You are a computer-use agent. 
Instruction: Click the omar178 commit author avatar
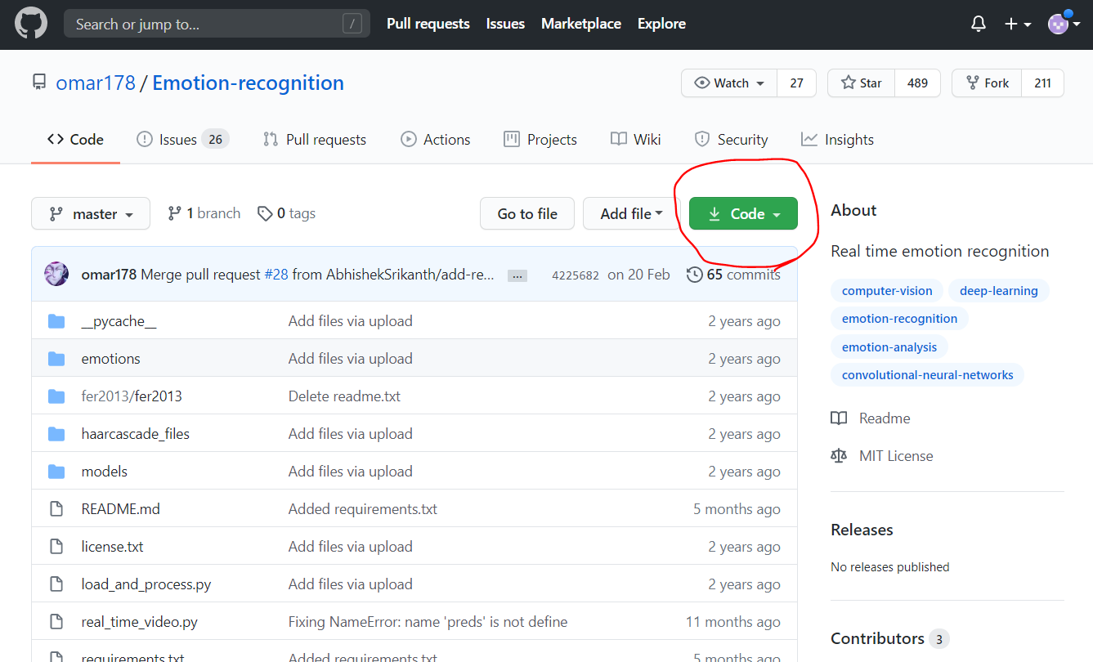tap(56, 274)
